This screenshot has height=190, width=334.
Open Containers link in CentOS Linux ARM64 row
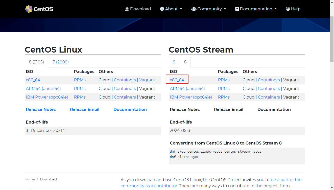click(125, 88)
